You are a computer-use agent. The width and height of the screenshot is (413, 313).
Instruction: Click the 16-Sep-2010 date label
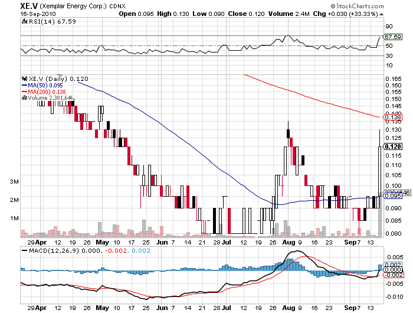(x=38, y=14)
